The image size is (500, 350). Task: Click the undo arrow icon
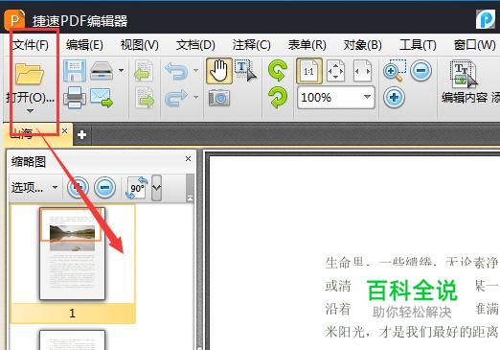pos(176,71)
